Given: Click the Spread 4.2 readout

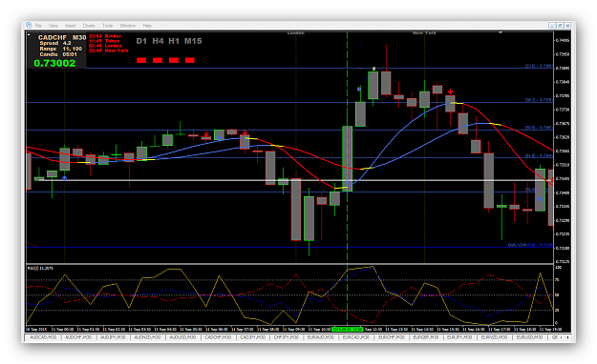Looking at the screenshot, I should pyautogui.click(x=55, y=43).
